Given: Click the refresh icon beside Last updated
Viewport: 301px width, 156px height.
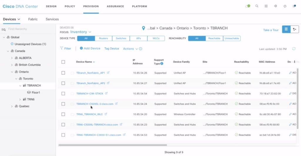Looking at the screenshot, I should 294,49.
